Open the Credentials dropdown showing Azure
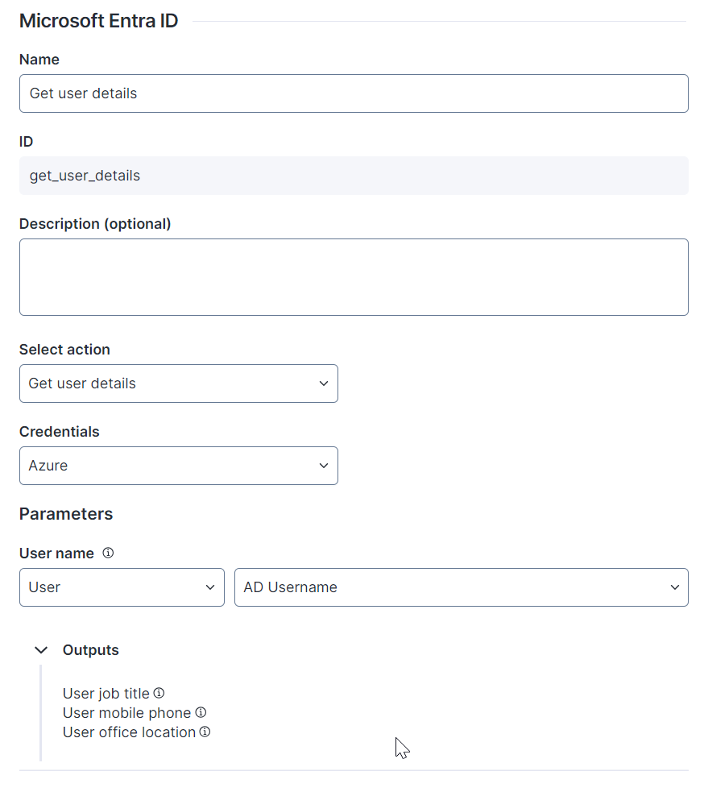 [178, 466]
